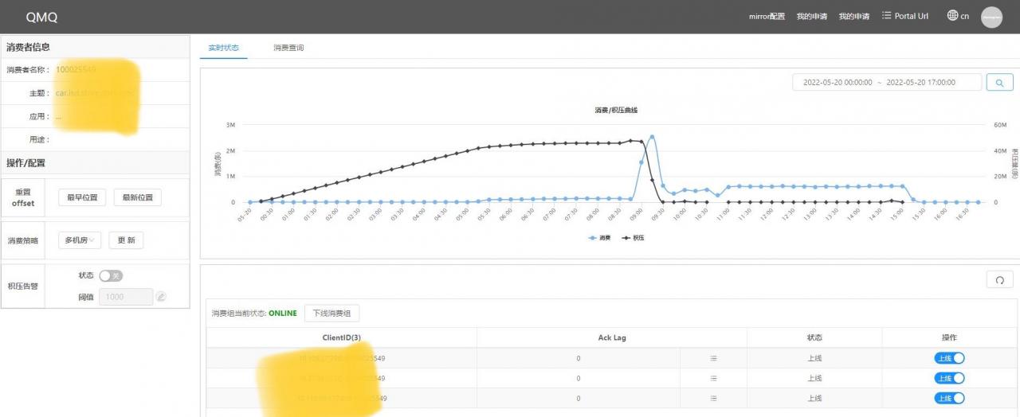Toggle the 积压告警 状态 switch
Viewport: 1020px width, 417px height.
(x=111, y=275)
